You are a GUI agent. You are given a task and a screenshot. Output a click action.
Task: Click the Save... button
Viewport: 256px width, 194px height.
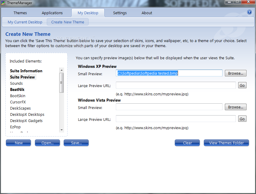76,143
